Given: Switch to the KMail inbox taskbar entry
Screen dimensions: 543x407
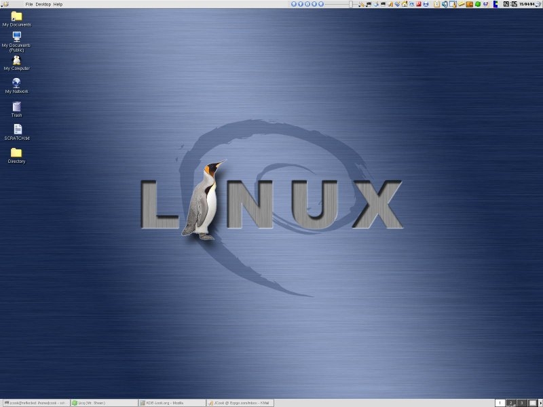Looking at the screenshot, I should pos(240,403).
